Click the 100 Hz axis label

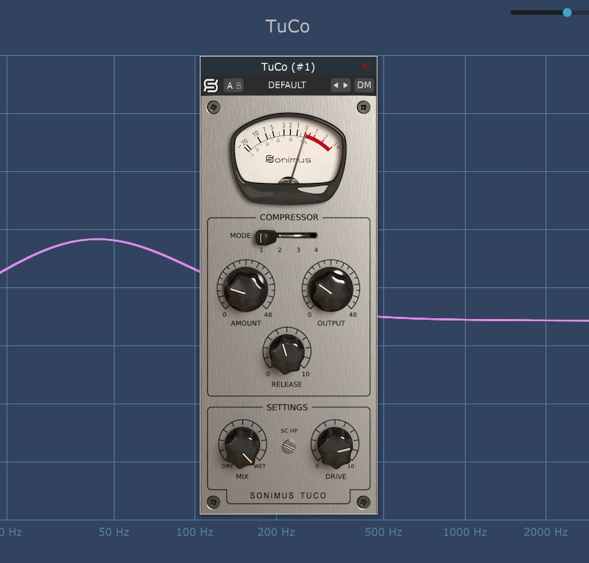pos(195,532)
